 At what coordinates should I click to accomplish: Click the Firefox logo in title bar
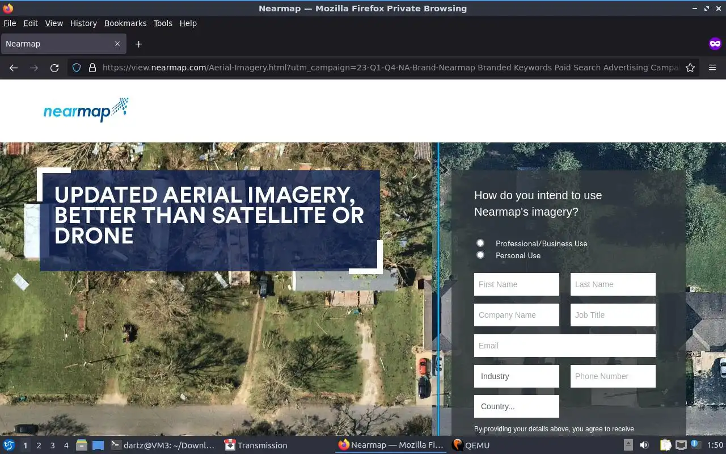click(8, 9)
